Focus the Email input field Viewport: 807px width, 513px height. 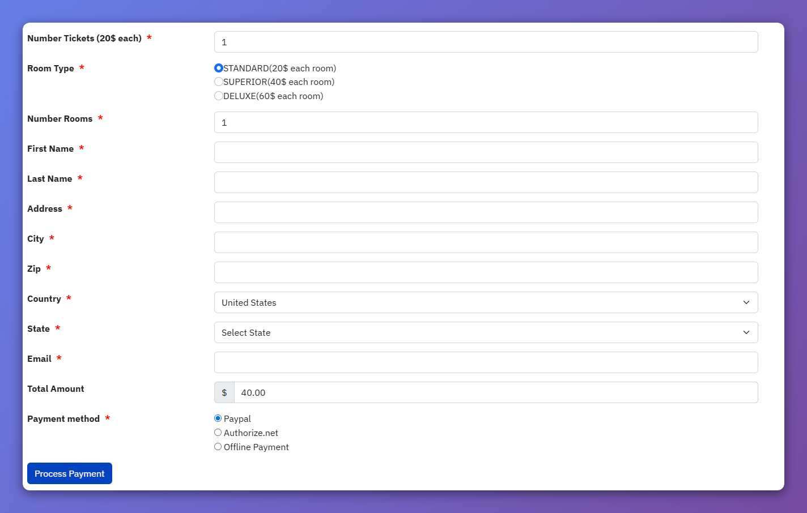pos(486,362)
